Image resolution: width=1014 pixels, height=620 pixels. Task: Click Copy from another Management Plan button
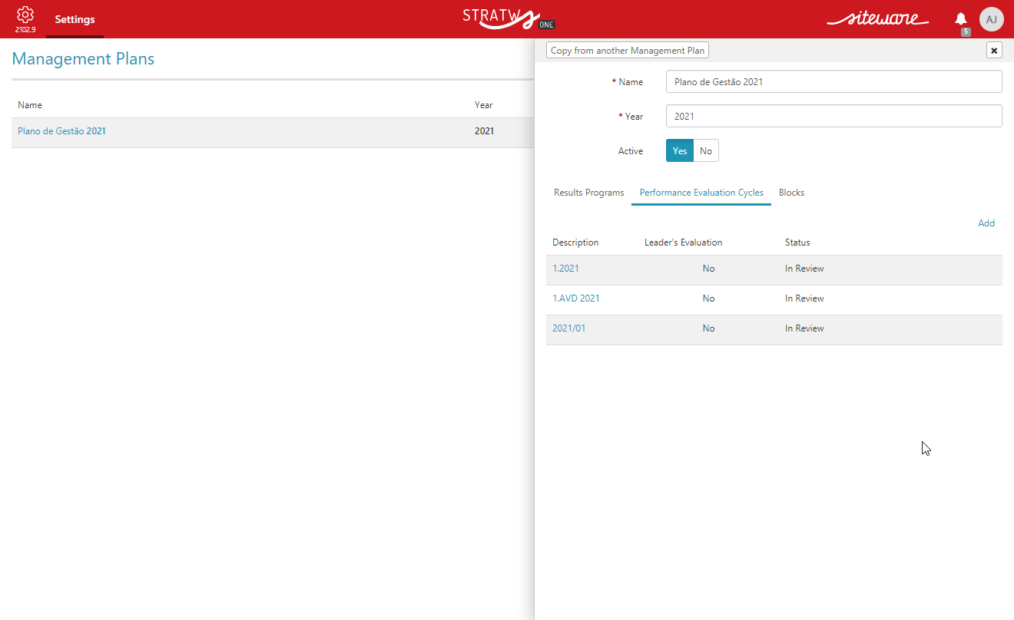point(627,51)
